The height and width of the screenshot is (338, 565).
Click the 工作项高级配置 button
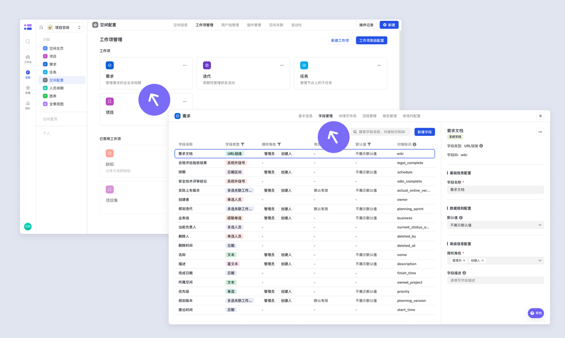pyautogui.click(x=371, y=41)
